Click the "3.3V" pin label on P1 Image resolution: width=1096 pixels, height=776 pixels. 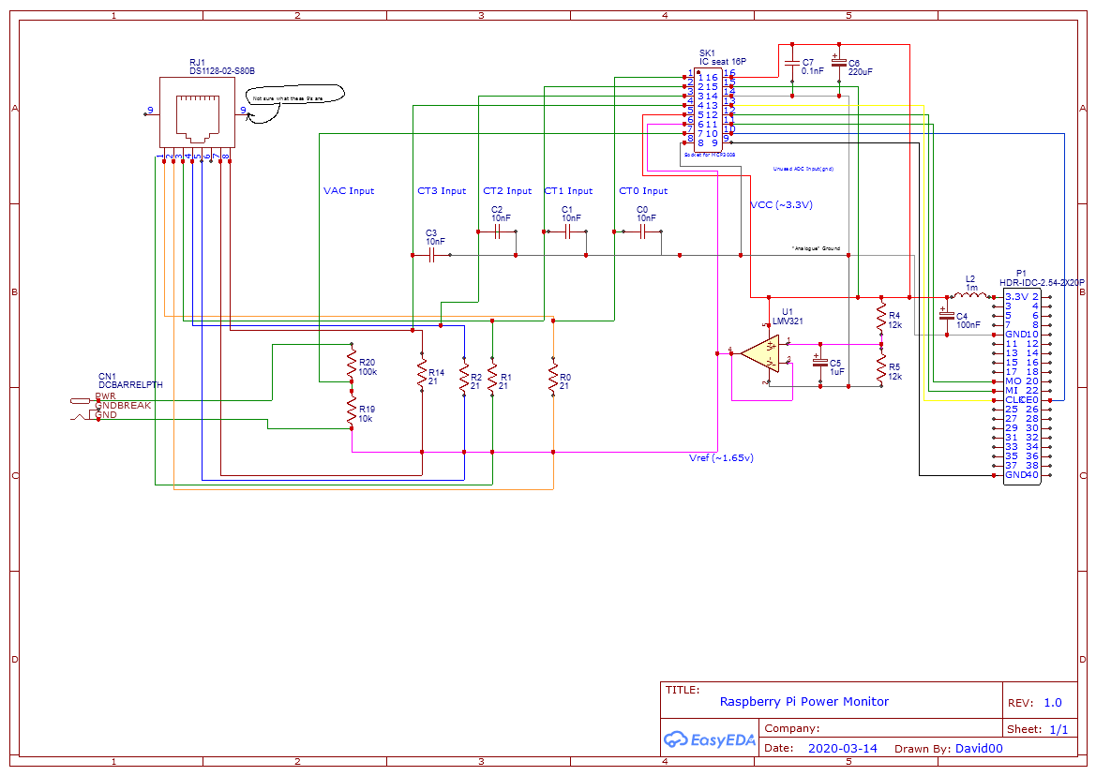click(x=1017, y=297)
